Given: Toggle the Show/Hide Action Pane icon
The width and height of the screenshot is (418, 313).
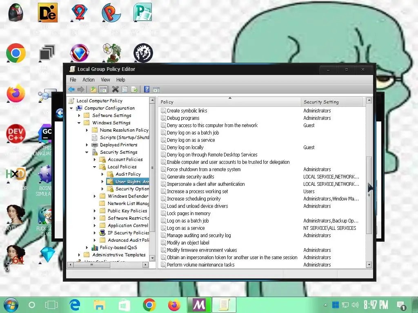Looking at the screenshot, I should 156,90.
